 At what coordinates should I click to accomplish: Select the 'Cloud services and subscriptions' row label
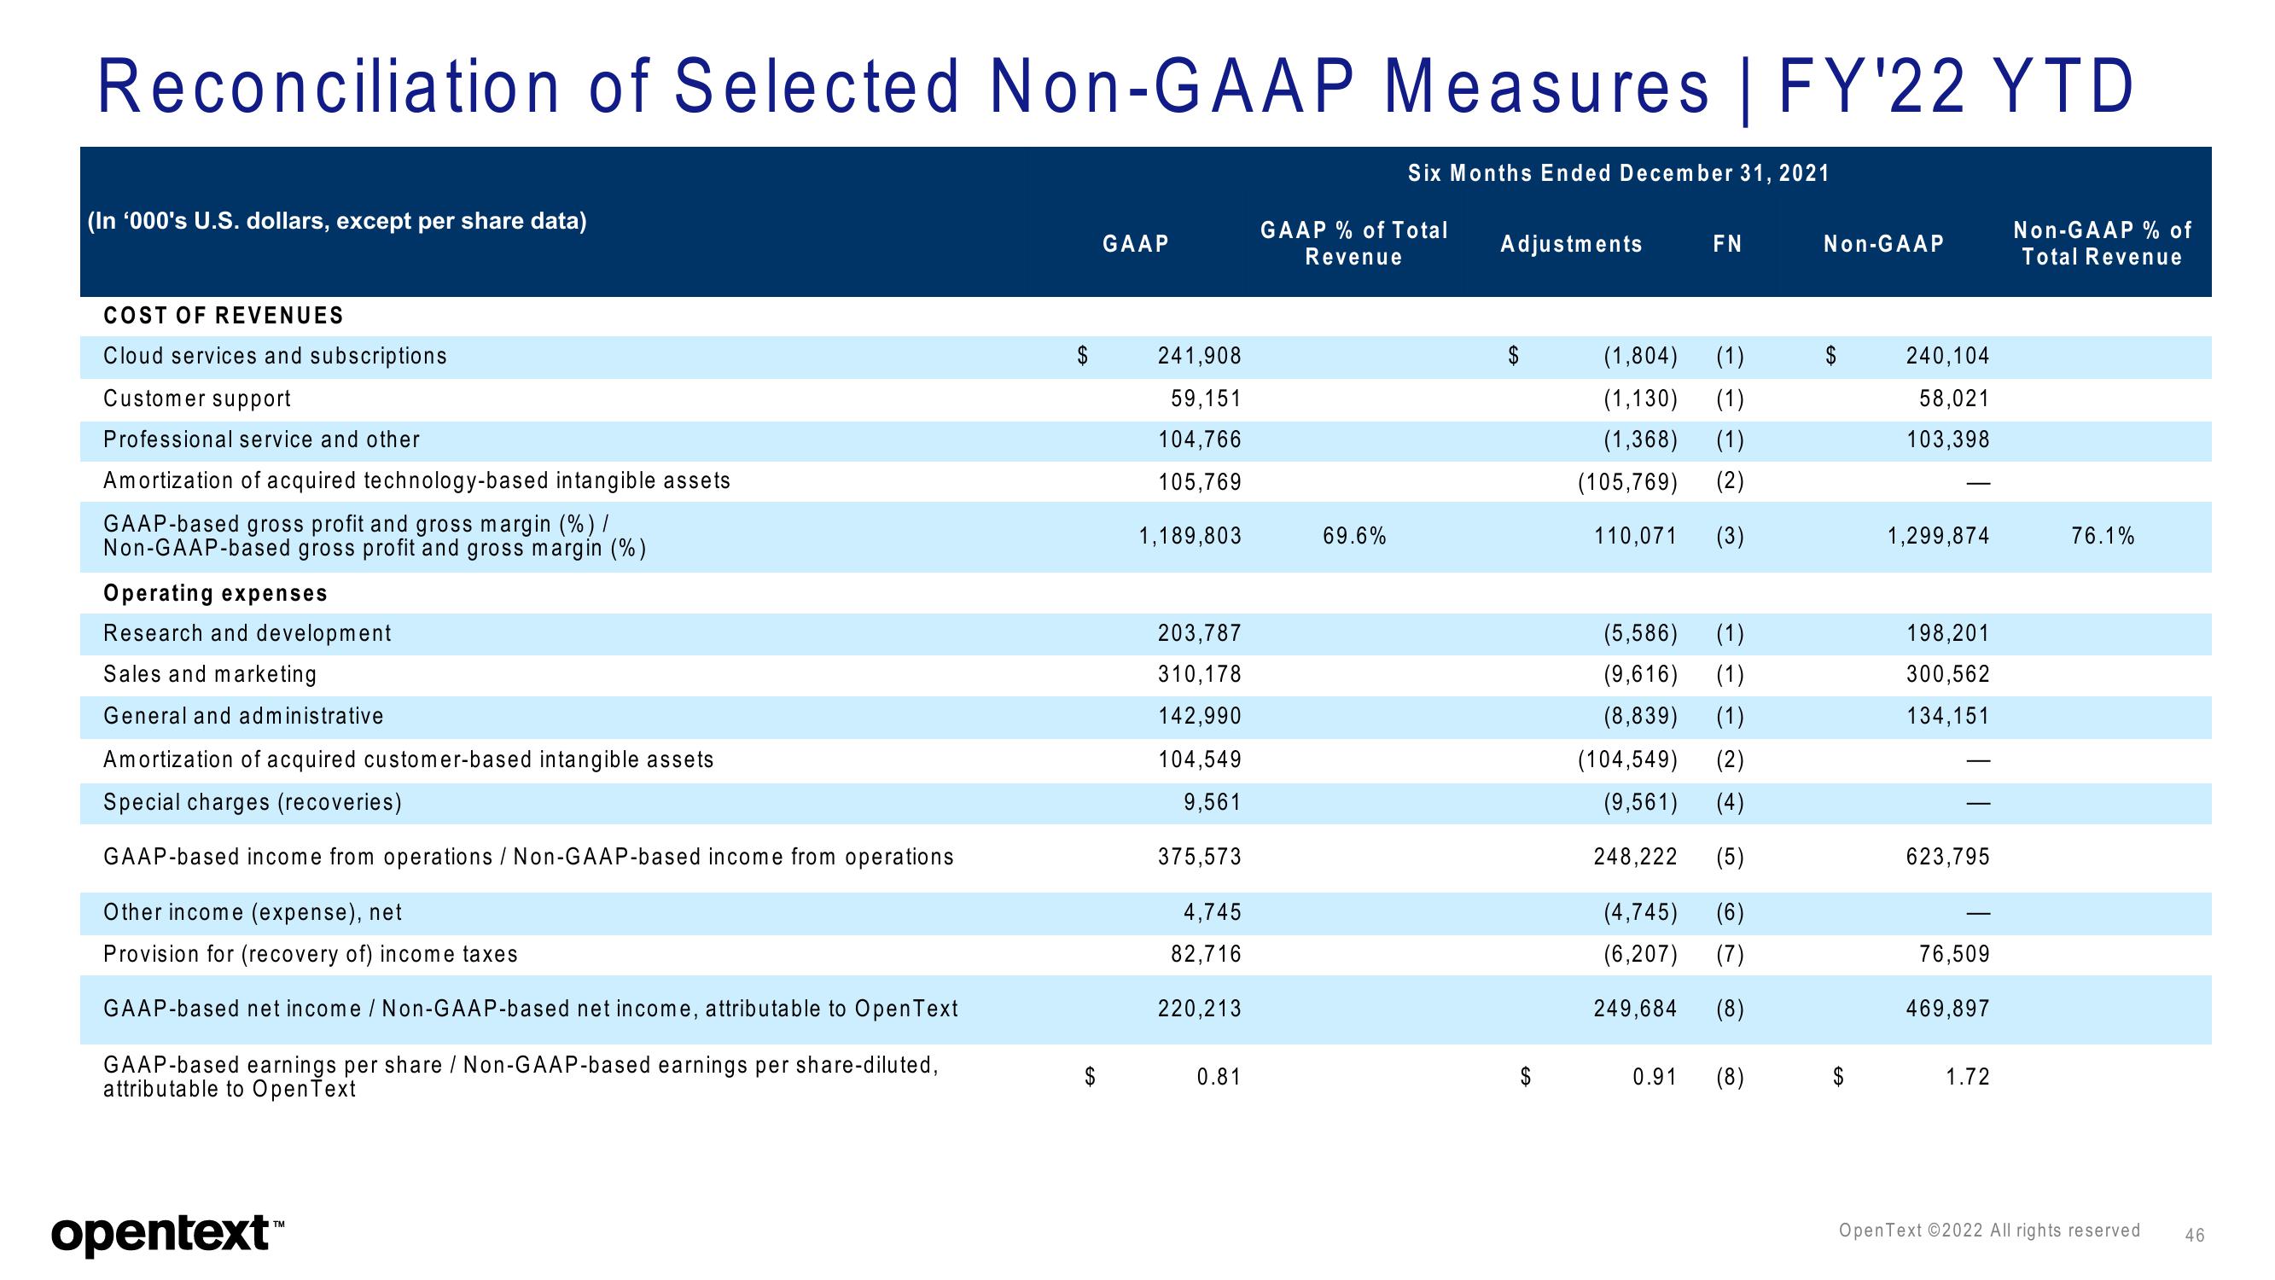tap(276, 356)
